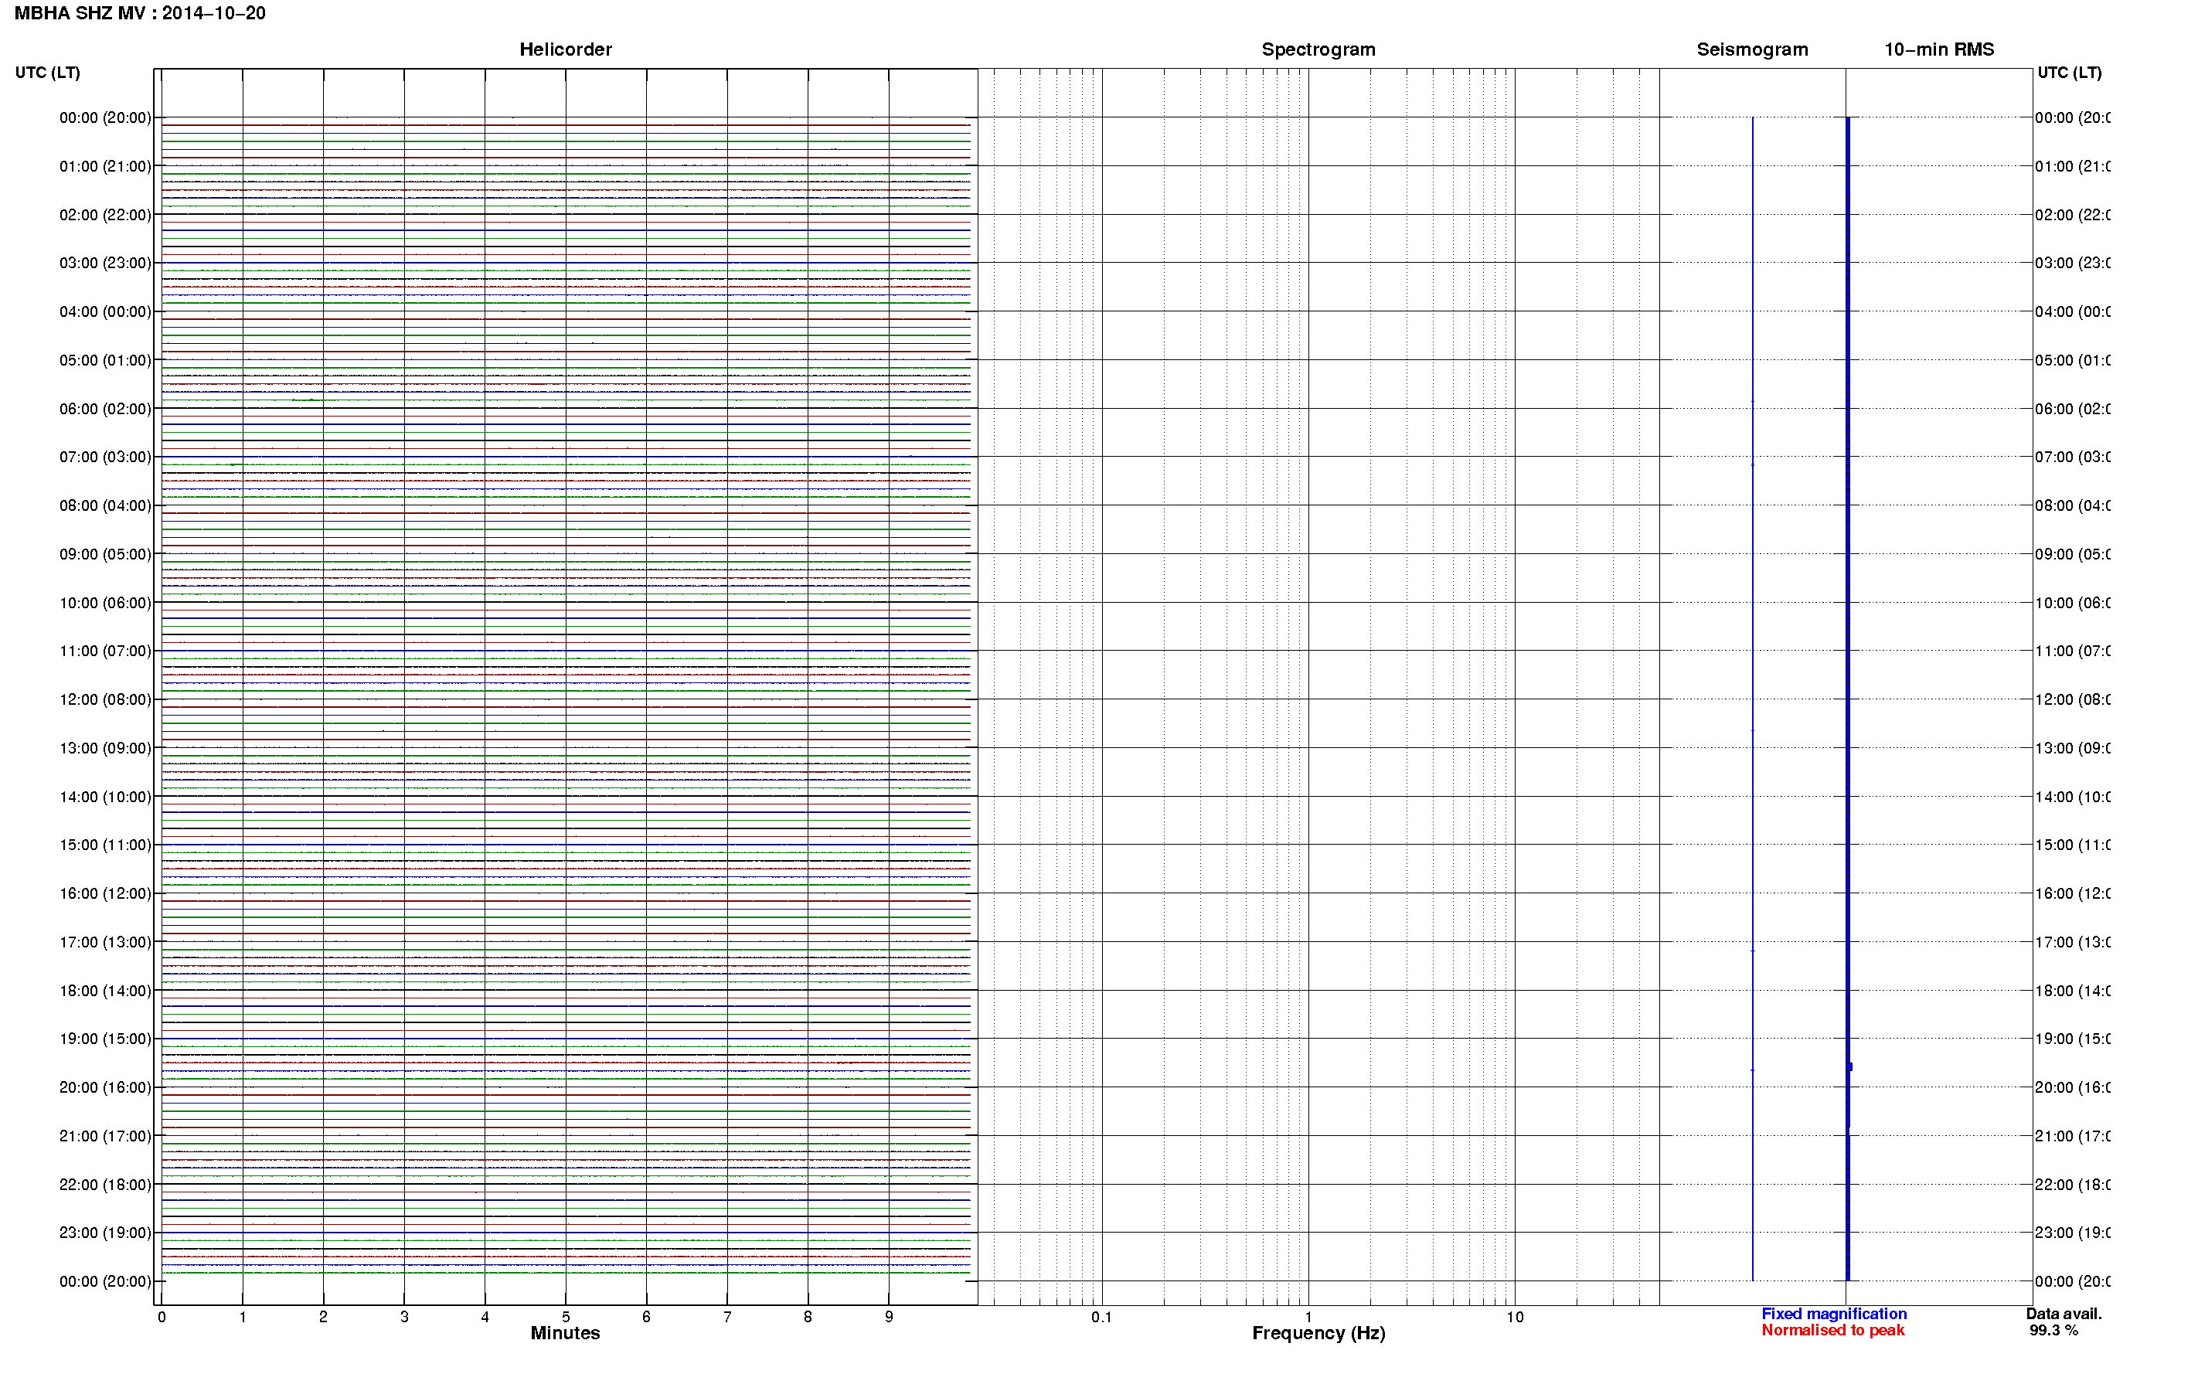Image resolution: width=2198 pixels, height=1374 pixels.
Task: Click Minutes axis tick label '4'
Action: 485,1317
